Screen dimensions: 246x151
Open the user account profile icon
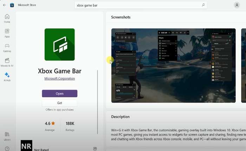point(237,5)
